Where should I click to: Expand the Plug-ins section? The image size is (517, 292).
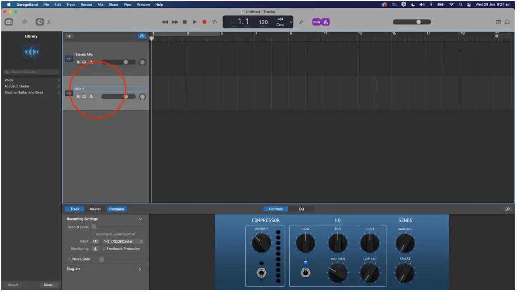tap(140, 269)
